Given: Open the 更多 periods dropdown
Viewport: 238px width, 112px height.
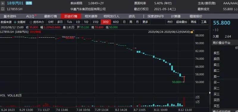Looking at the screenshot, I should 145,22.
